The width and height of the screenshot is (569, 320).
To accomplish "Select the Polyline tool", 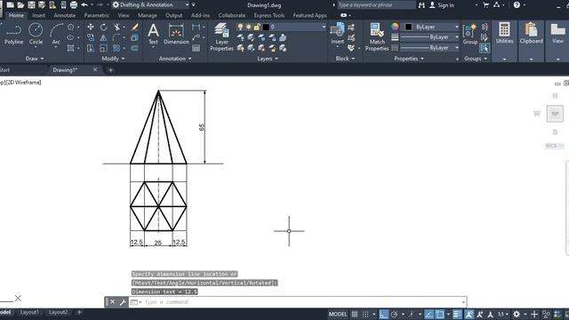I will coord(14,34).
